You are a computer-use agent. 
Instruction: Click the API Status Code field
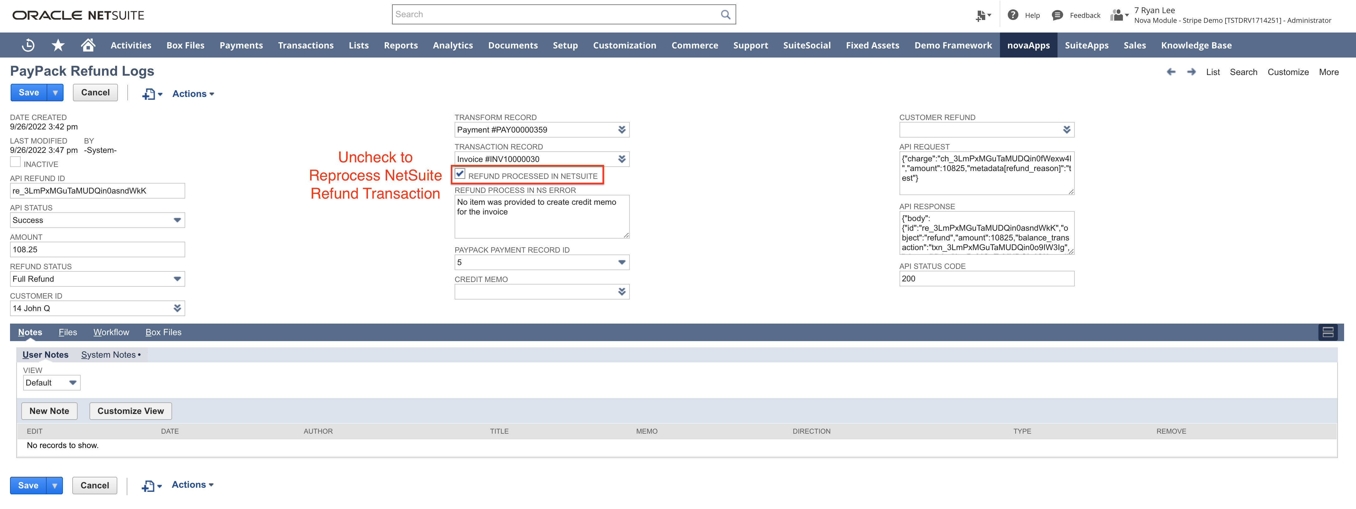(x=986, y=279)
